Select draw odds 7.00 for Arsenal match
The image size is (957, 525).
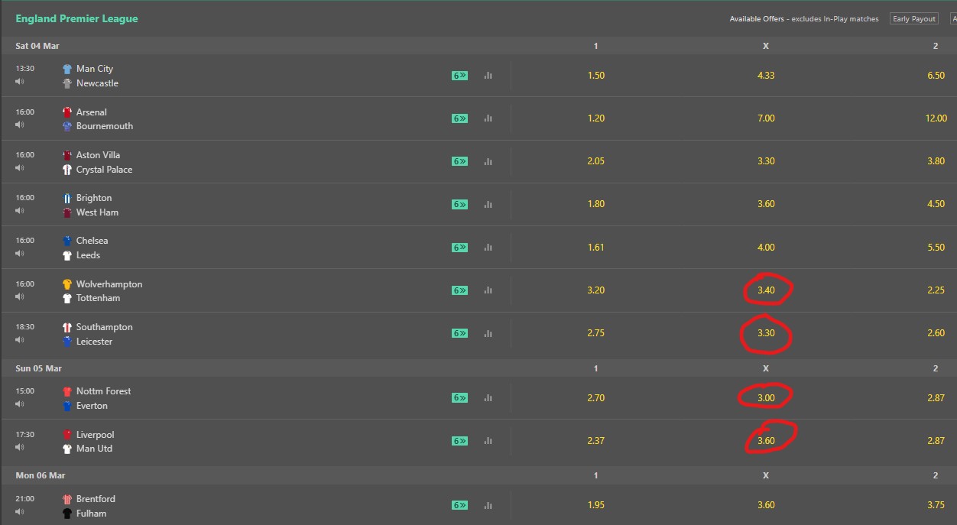(x=766, y=118)
